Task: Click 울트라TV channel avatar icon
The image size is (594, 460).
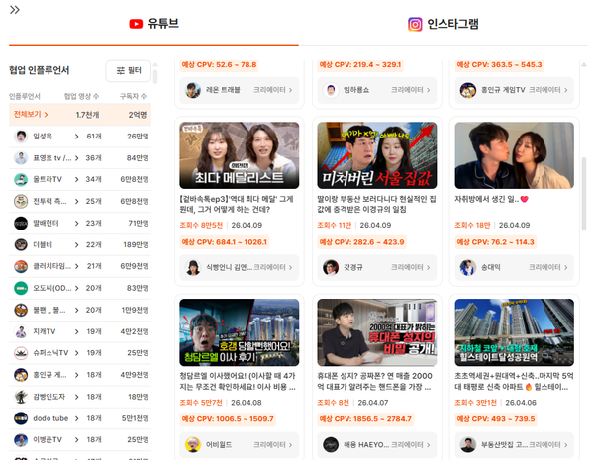Action: (x=20, y=179)
